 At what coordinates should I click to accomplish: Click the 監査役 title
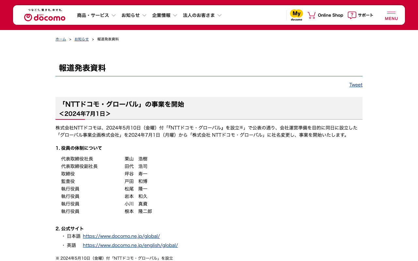(x=68, y=181)
